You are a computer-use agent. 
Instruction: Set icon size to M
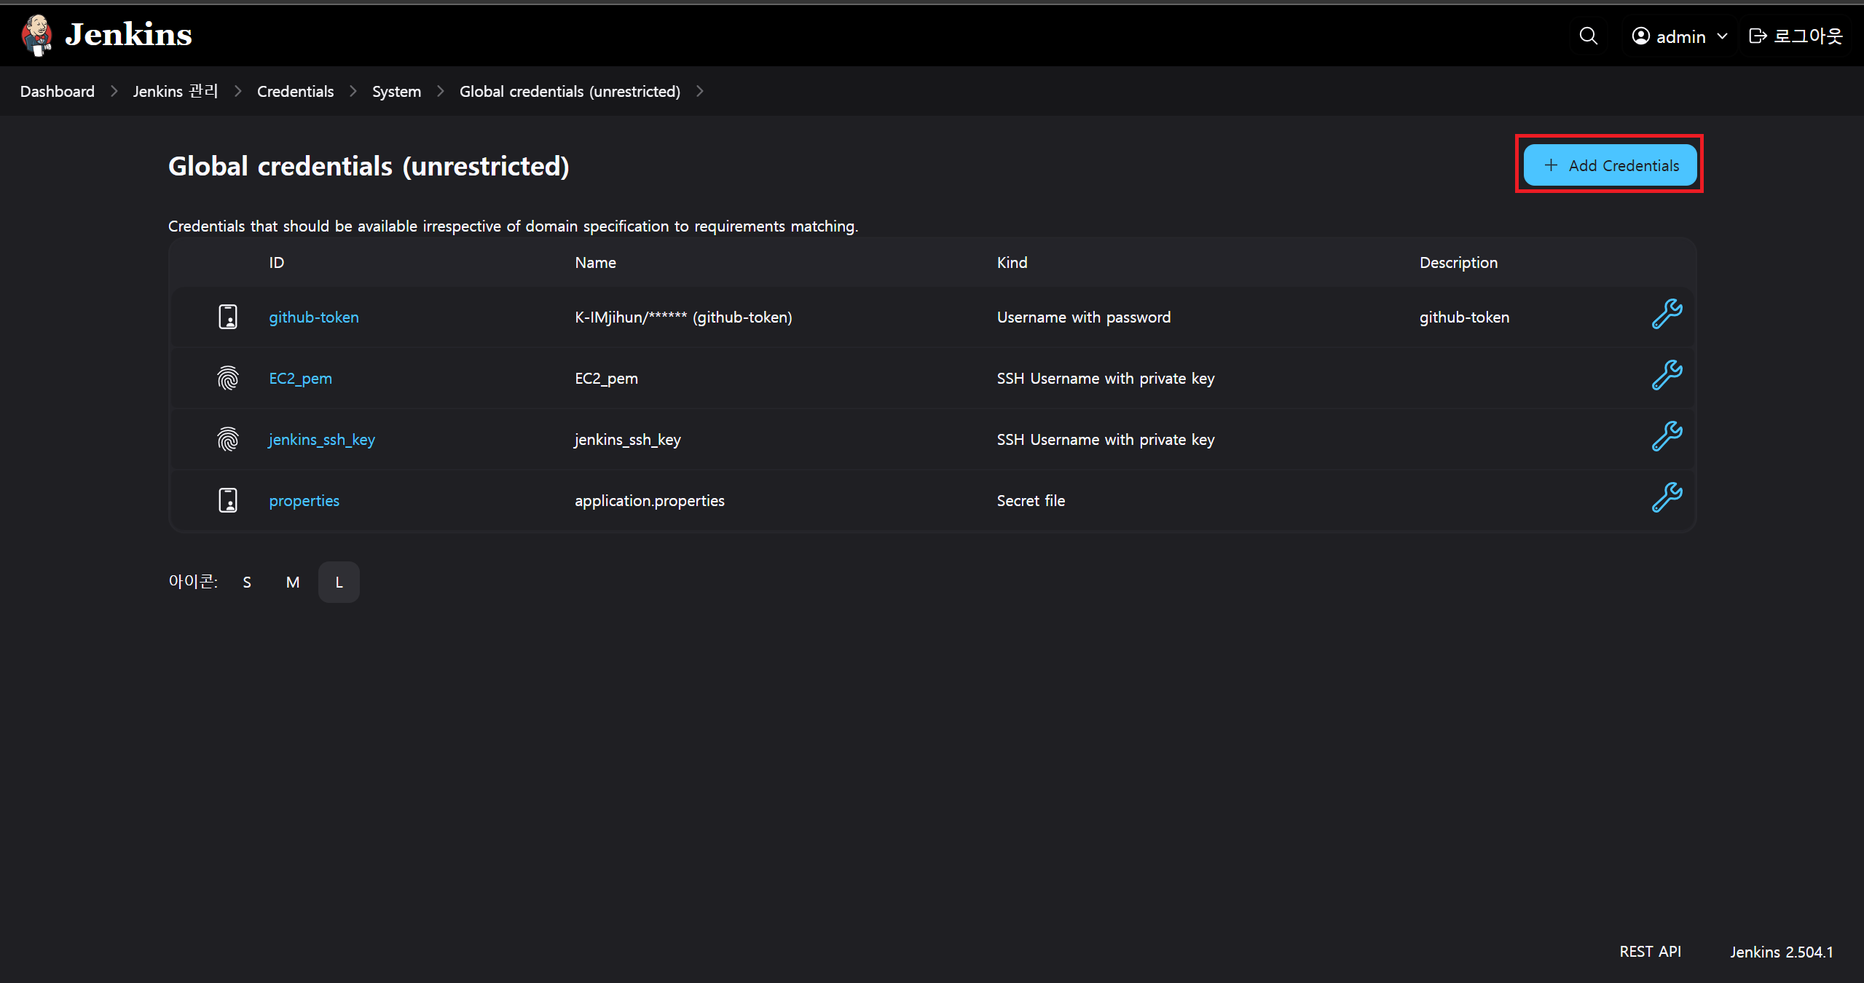pos(293,583)
